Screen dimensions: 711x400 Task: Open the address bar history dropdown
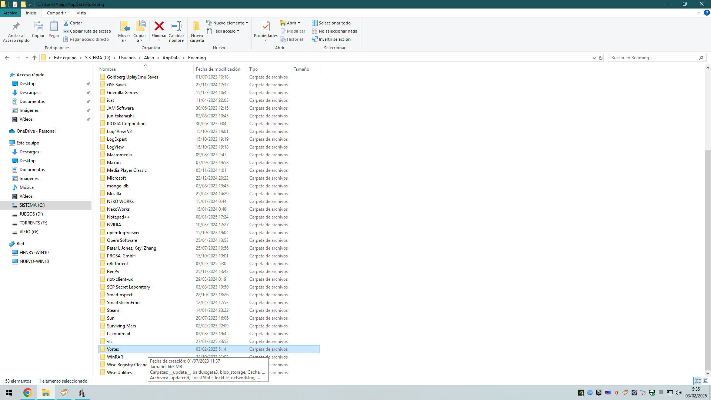594,58
